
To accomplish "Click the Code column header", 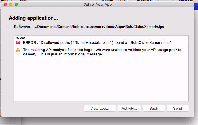I will pos(124,1).
